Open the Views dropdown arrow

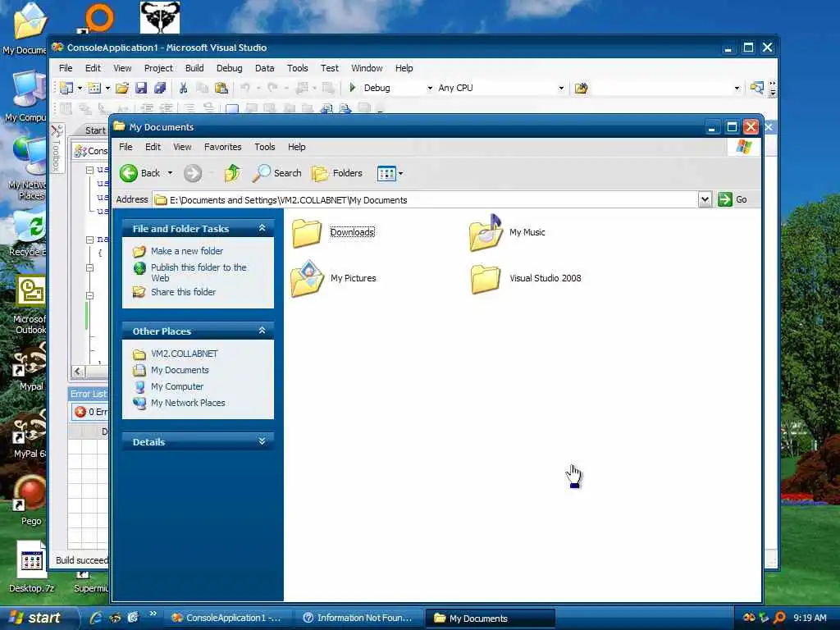pos(400,174)
